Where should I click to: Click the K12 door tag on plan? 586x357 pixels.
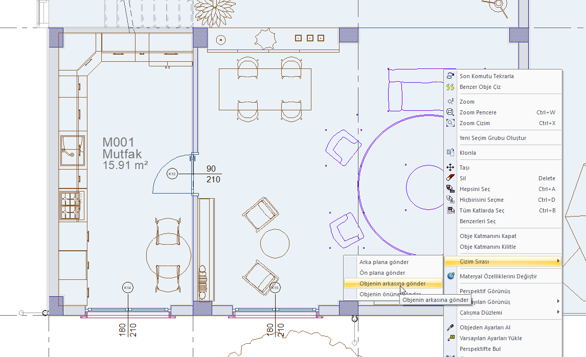pos(172,174)
